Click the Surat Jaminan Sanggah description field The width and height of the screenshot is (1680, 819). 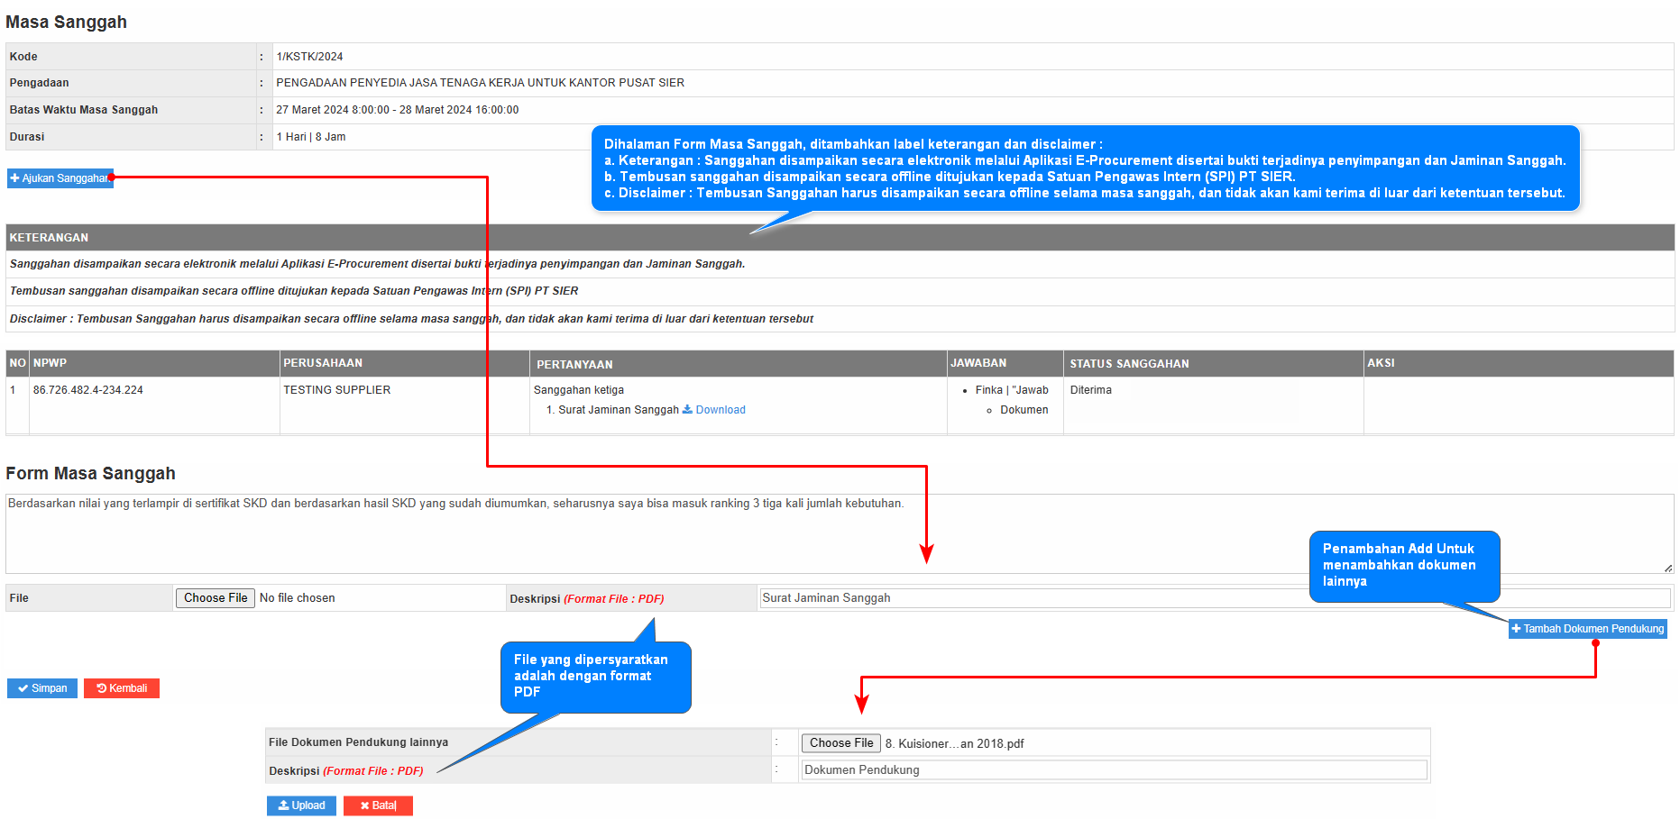pyautogui.click(x=1028, y=598)
